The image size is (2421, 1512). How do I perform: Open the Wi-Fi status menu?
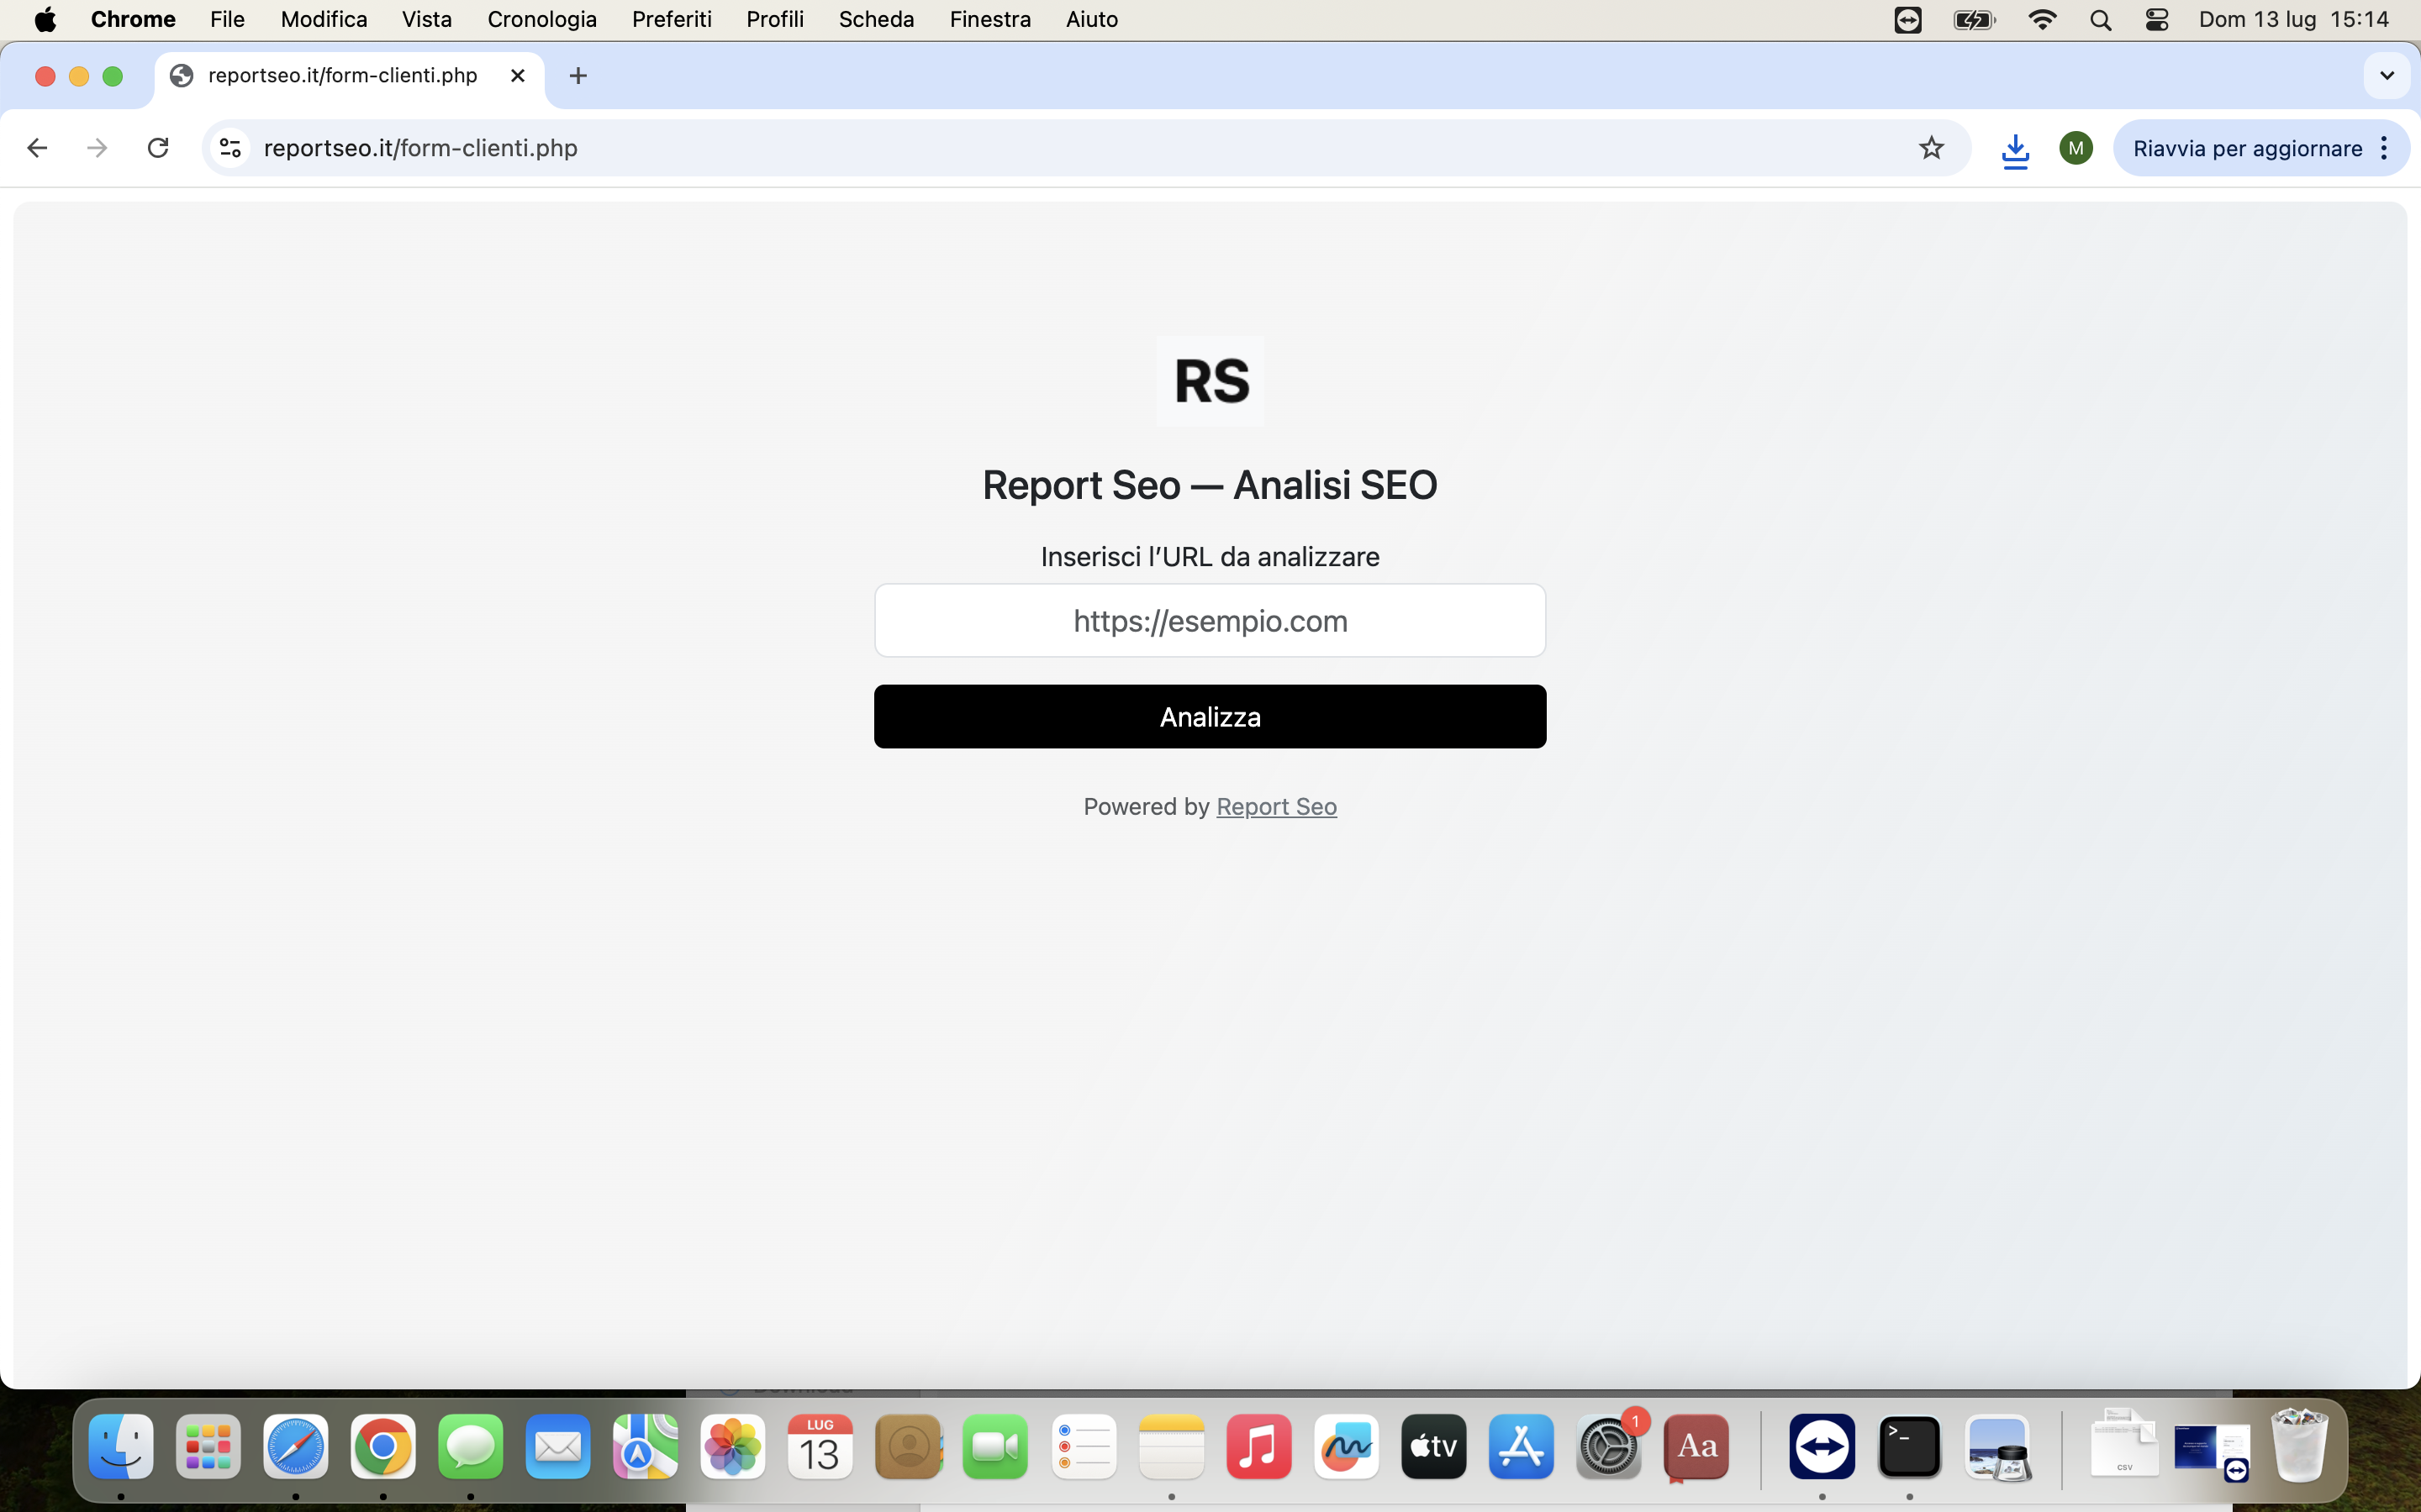click(2042, 19)
